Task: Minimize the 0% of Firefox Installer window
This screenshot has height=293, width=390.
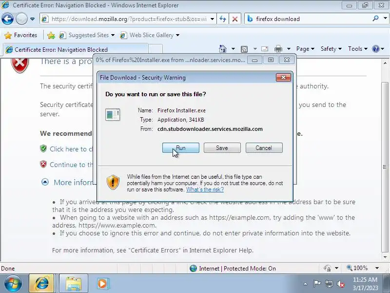Action: [254, 60]
